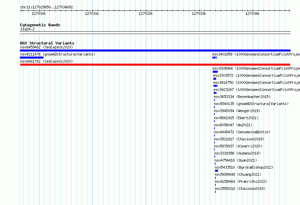Click the chr11:127029650..127034692 coordinates text
The image size is (300, 205).
coord(47,7)
